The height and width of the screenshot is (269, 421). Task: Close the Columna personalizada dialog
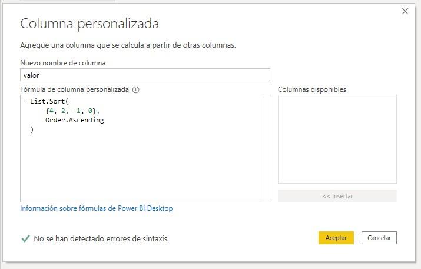[x=405, y=11]
